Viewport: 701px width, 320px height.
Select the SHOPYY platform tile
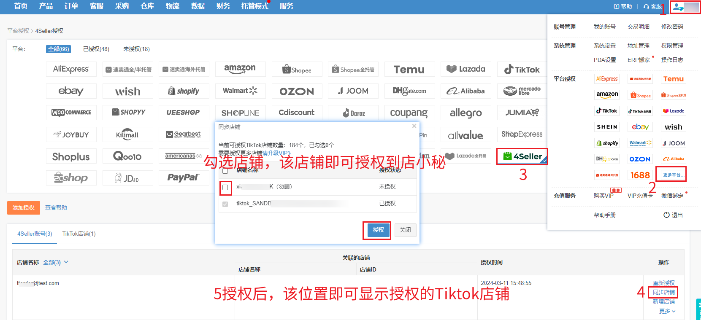pyautogui.click(x=127, y=113)
